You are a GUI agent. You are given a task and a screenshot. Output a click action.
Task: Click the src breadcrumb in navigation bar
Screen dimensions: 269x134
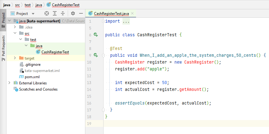pyautogui.click(x=18, y=4)
